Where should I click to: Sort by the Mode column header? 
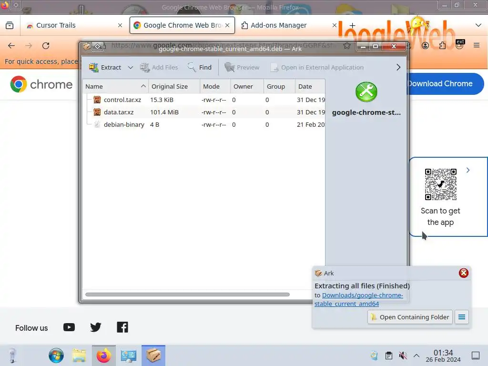(x=215, y=86)
